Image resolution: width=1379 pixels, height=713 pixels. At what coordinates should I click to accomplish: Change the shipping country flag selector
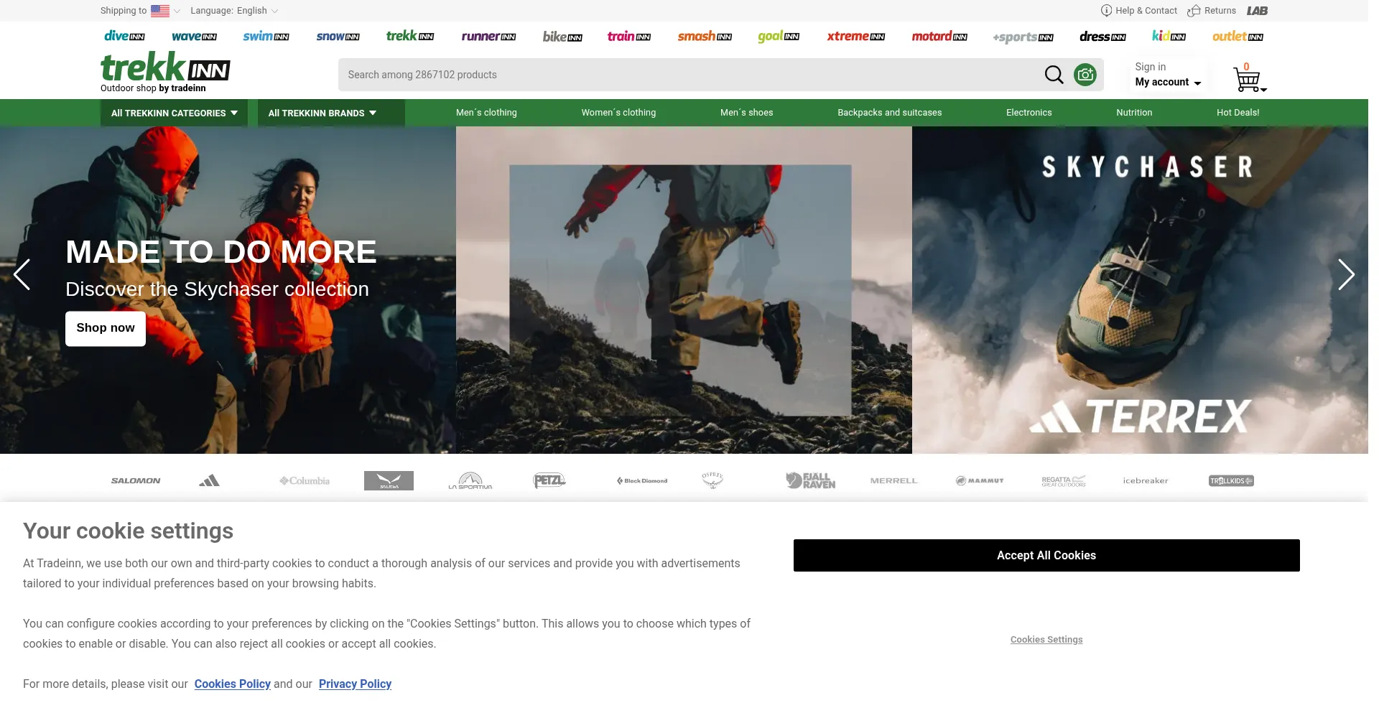click(x=164, y=11)
